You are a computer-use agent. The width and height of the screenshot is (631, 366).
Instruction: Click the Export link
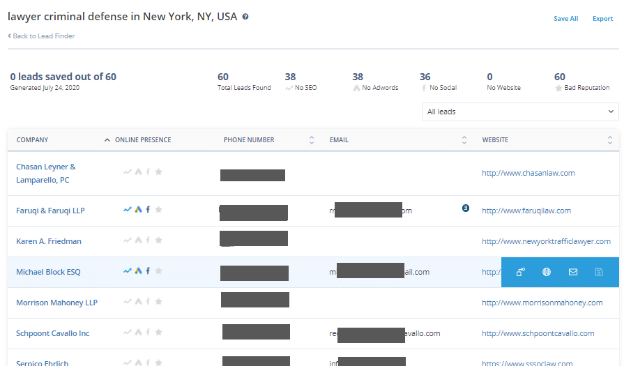click(602, 19)
